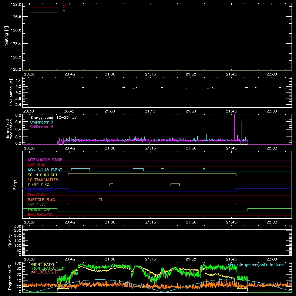Click the 22:00 tick label under Quality plot

[x=272, y=259]
